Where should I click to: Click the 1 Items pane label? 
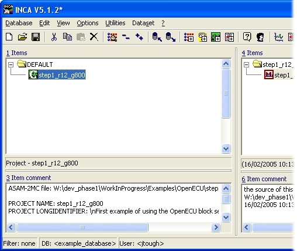tap(16, 53)
